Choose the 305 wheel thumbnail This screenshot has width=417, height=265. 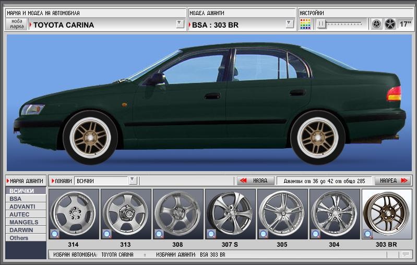(x=282, y=214)
